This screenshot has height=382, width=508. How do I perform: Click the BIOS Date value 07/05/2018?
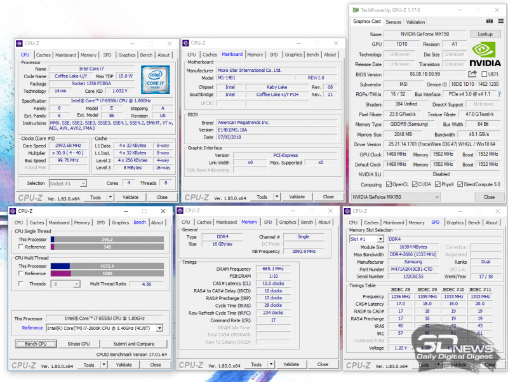tap(277, 137)
